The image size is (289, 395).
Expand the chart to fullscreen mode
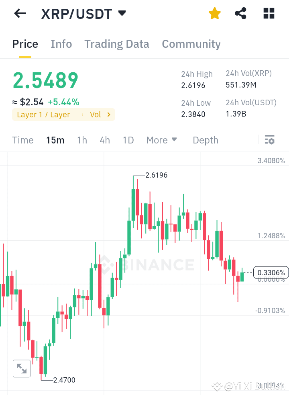click(x=22, y=368)
